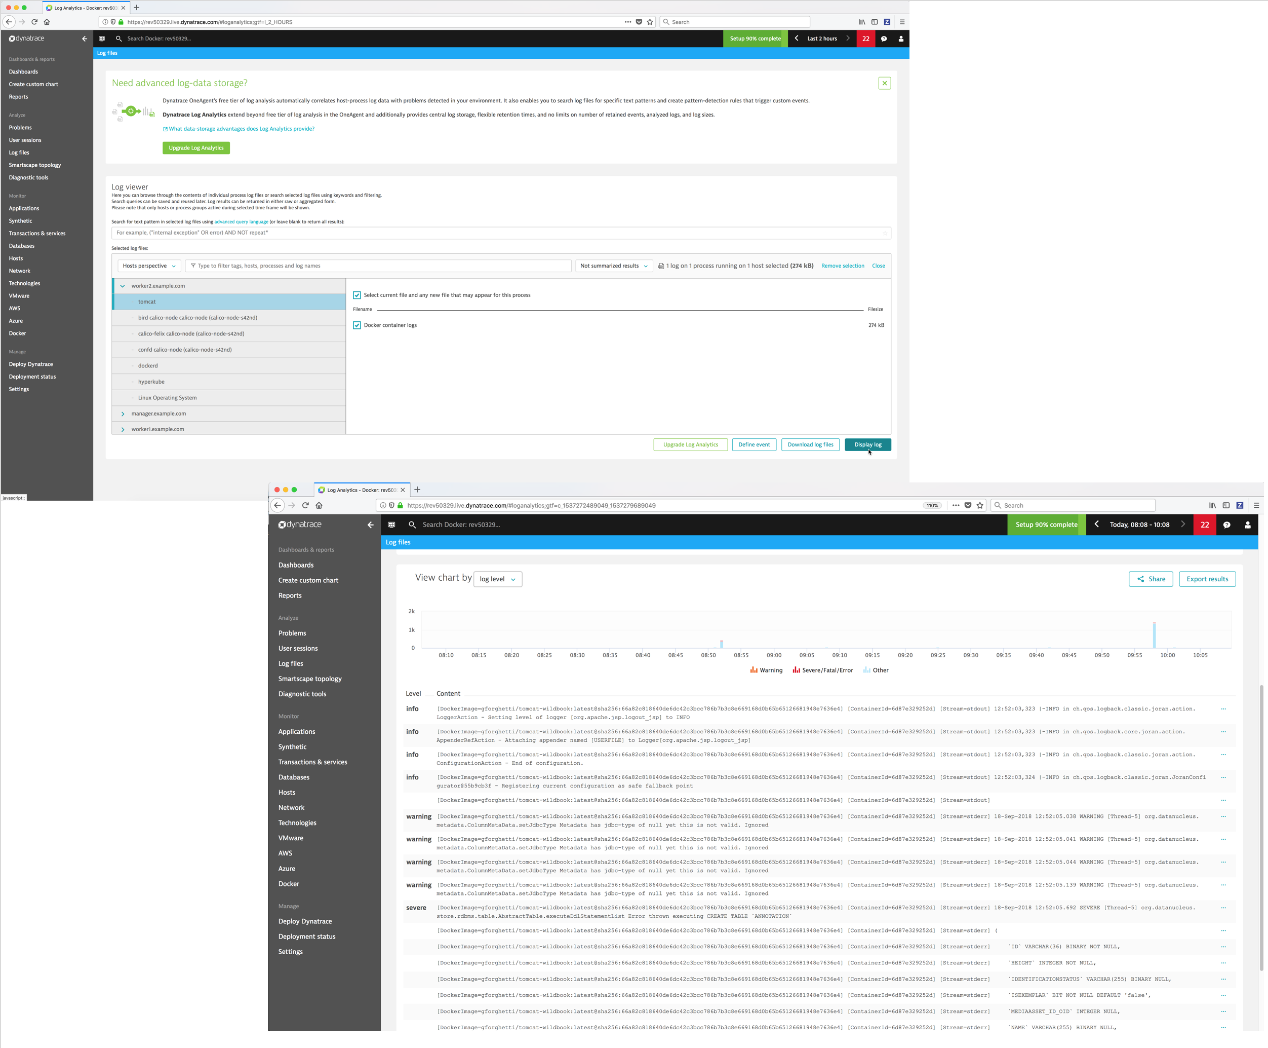Viewport: 1268px width, 1048px height.
Task: Click Define event button
Action: pyautogui.click(x=754, y=444)
